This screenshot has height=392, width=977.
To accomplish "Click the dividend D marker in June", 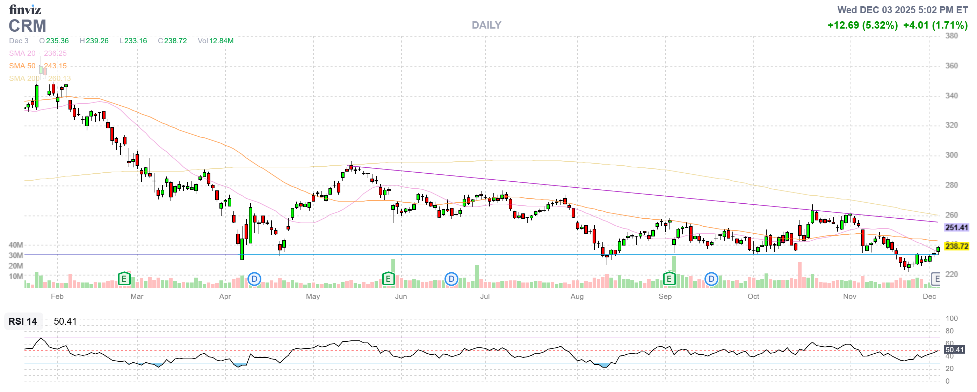I will click(451, 279).
